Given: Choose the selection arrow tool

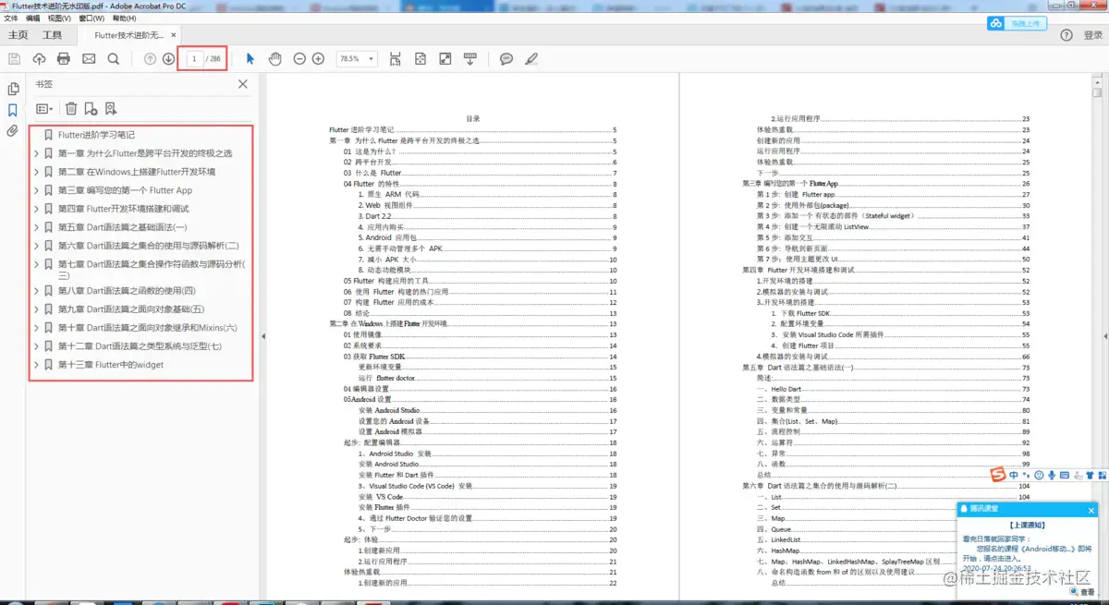Looking at the screenshot, I should coord(250,59).
